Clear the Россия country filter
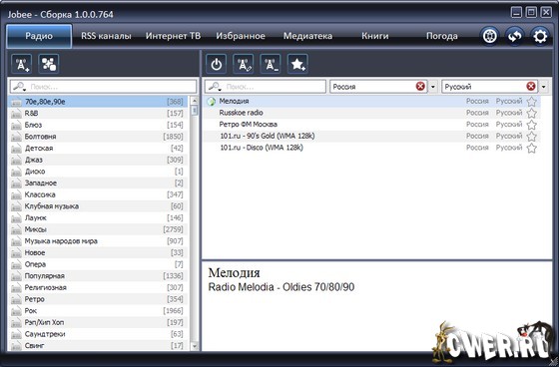 (x=420, y=86)
